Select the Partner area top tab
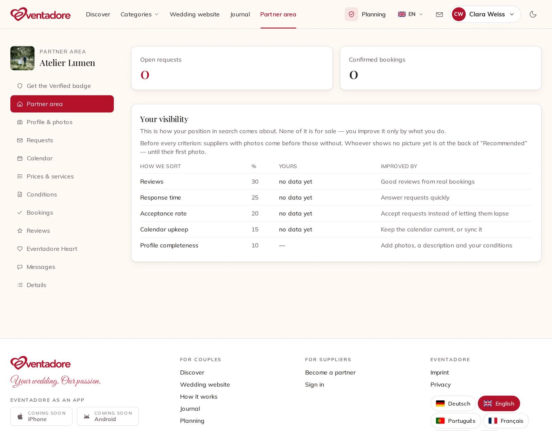552x431 pixels. click(x=278, y=14)
